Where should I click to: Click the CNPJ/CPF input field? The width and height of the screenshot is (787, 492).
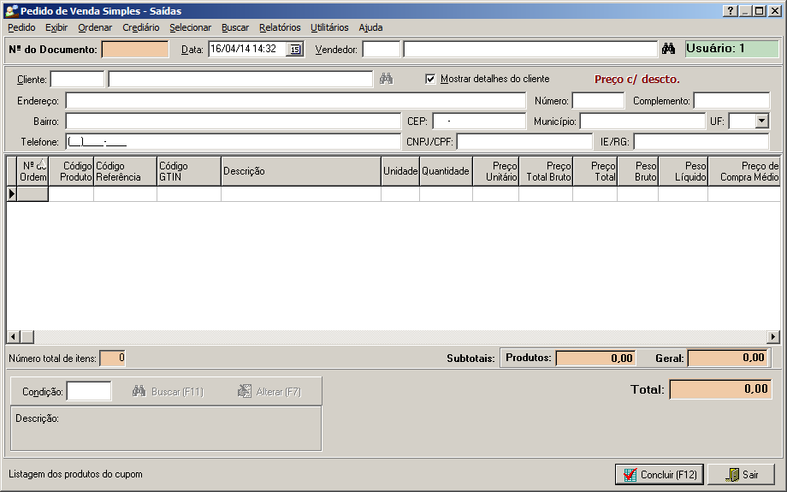(x=524, y=142)
